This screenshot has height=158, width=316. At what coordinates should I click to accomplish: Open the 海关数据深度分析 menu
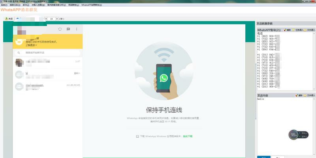pyautogui.click(x=56, y=5)
